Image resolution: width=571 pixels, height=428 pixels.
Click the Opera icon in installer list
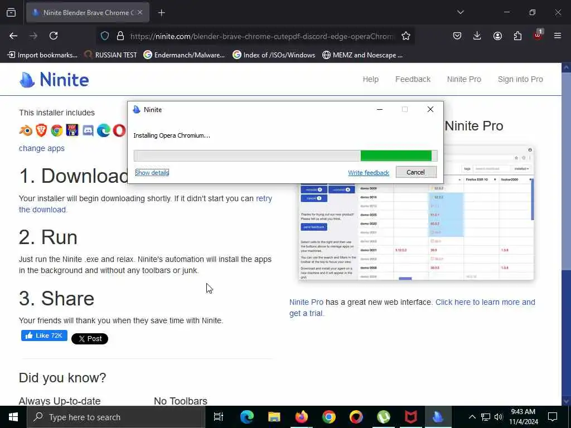click(119, 130)
